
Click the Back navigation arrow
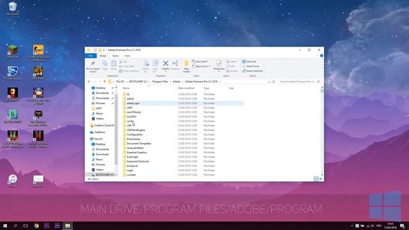(x=89, y=82)
